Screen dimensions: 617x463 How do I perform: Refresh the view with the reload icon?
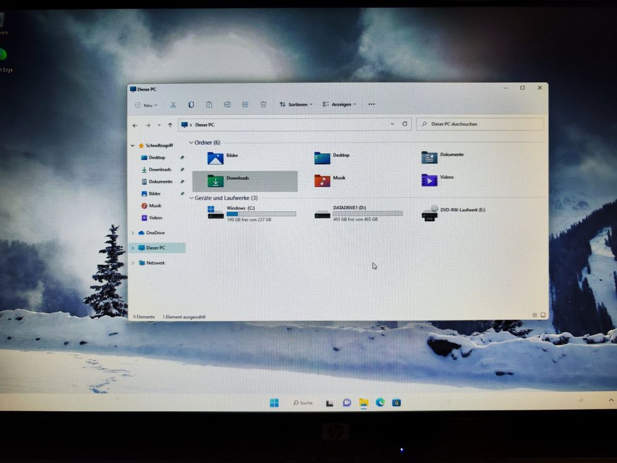click(405, 124)
